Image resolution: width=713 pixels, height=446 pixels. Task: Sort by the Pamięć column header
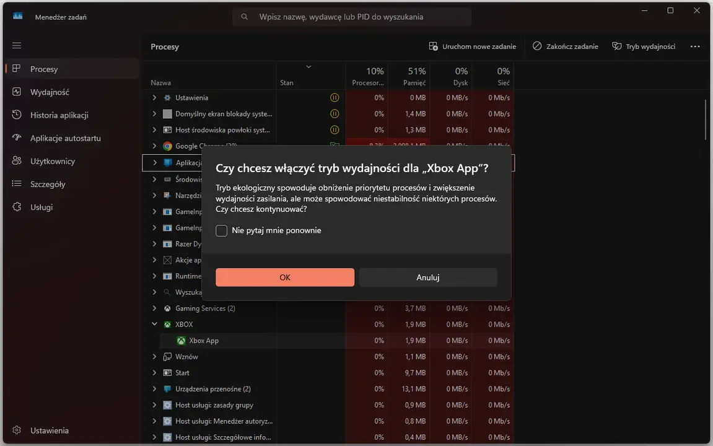(409, 76)
